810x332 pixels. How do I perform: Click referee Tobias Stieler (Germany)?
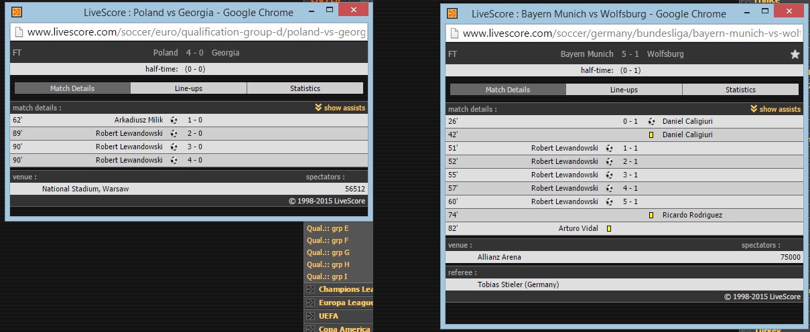coord(518,284)
